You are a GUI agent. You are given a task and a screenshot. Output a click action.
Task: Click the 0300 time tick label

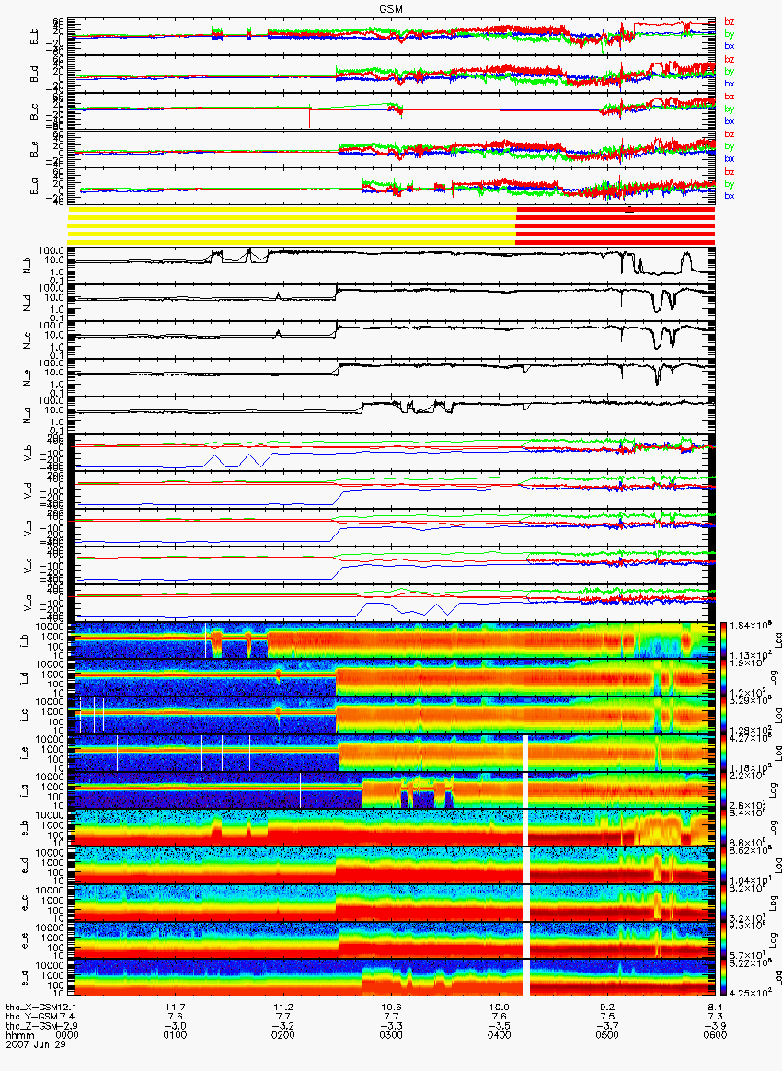click(x=391, y=1035)
